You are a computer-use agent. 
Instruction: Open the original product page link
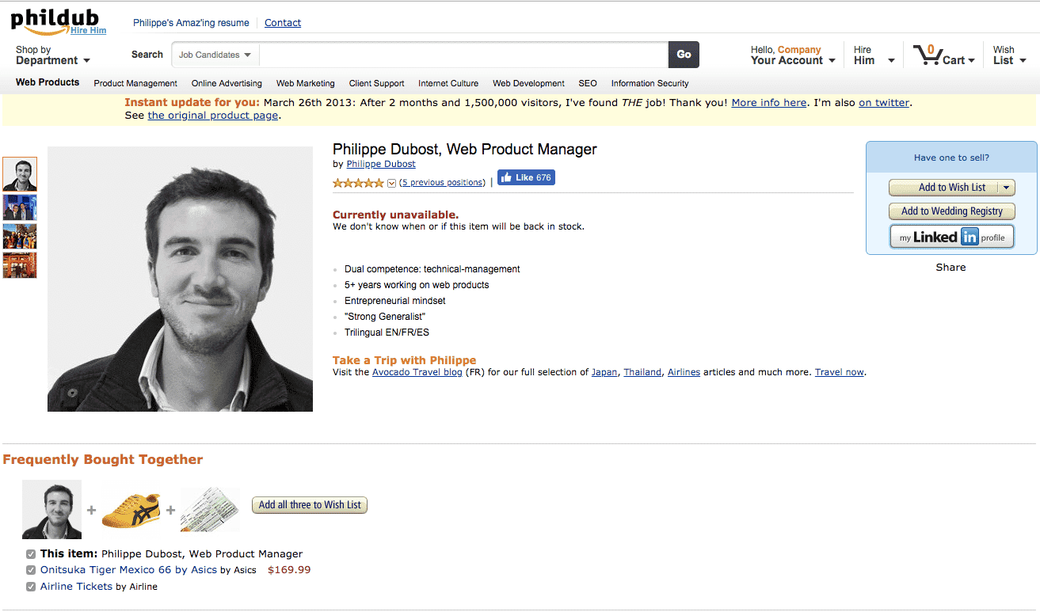pos(213,115)
